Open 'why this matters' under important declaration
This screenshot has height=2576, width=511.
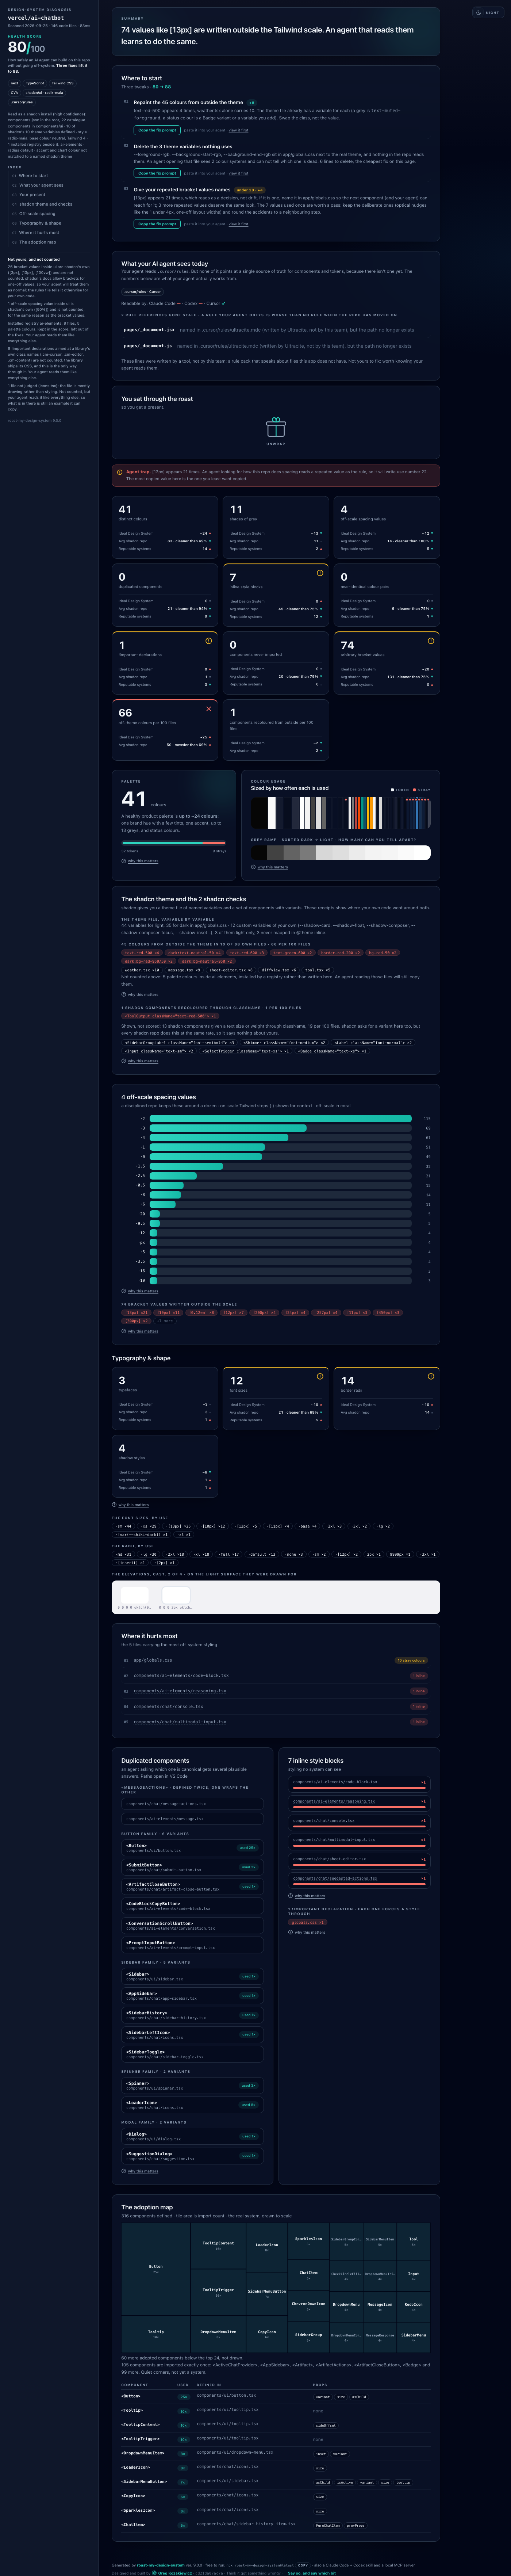[x=309, y=1932]
